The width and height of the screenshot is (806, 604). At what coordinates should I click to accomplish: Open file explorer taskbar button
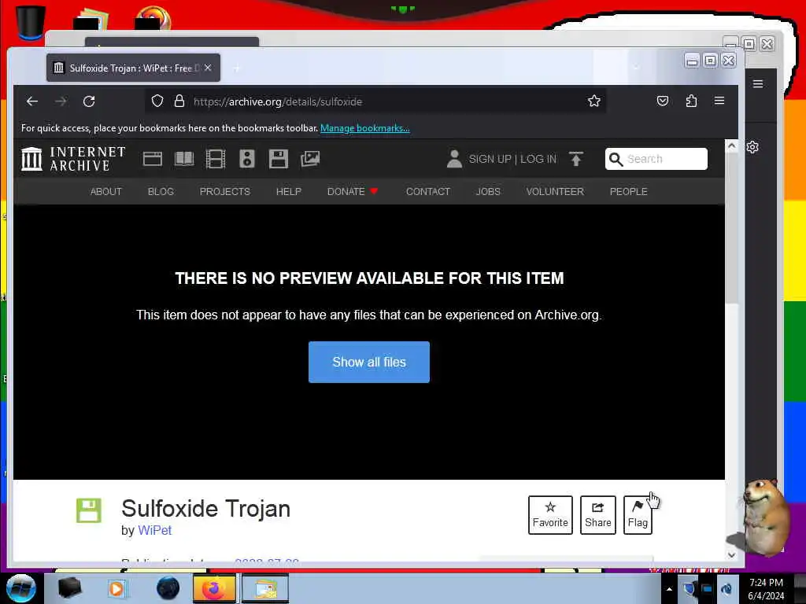point(265,588)
